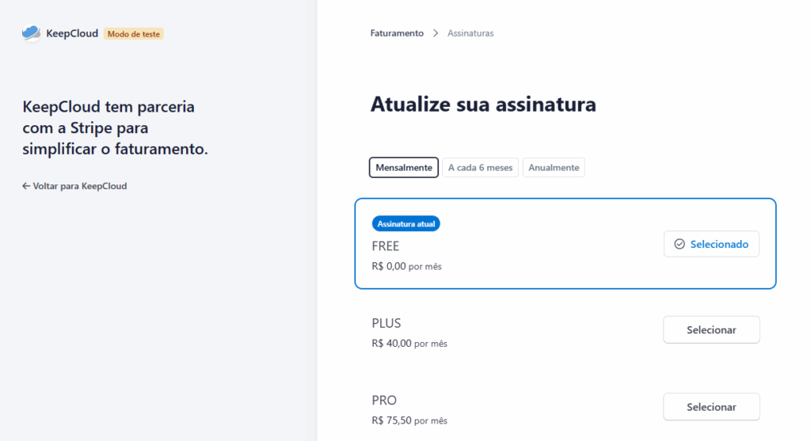
Task: Open the Faturamento breadcrumb link
Action: click(x=397, y=33)
